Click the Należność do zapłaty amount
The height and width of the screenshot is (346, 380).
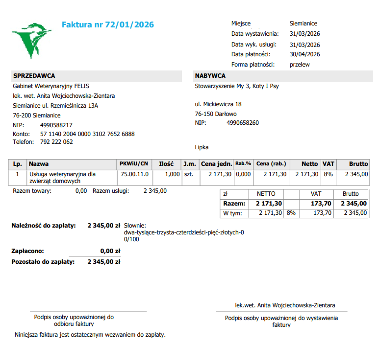click(x=104, y=226)
